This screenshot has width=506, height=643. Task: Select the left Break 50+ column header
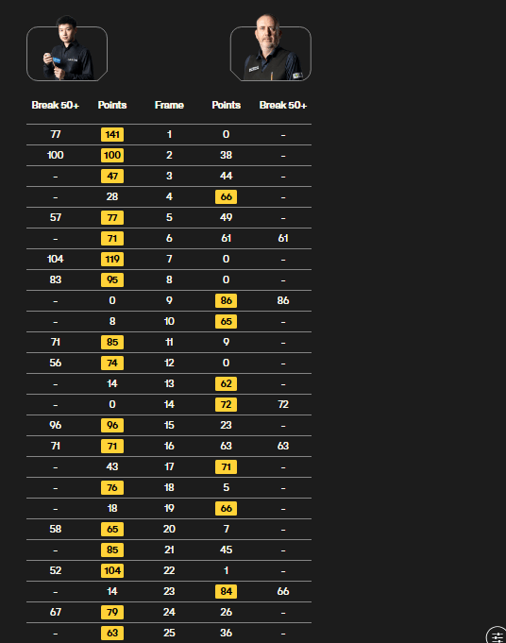click(56, 105)
